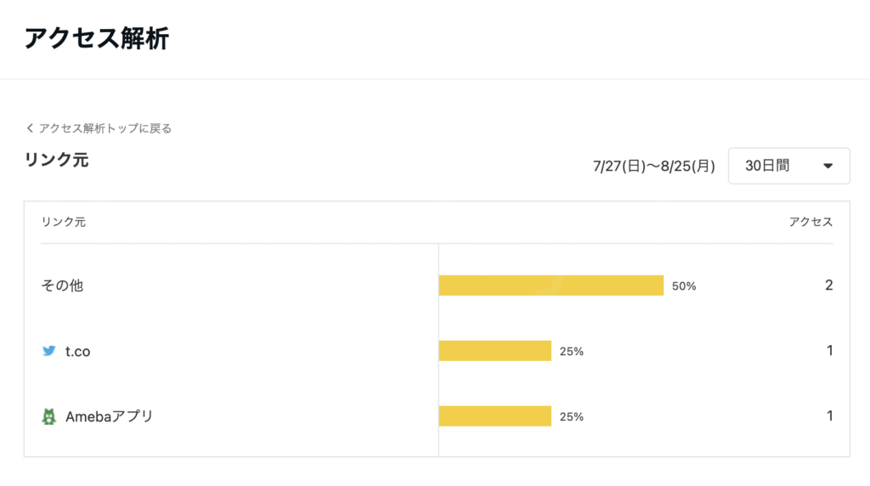Click the アクセス解析 page title

tap(97, 38)
